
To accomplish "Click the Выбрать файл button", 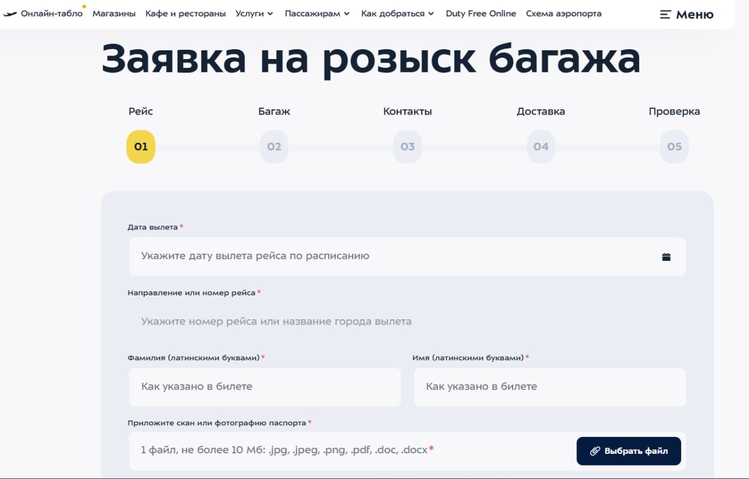I will pyautogui.click(x=629, y=451).
